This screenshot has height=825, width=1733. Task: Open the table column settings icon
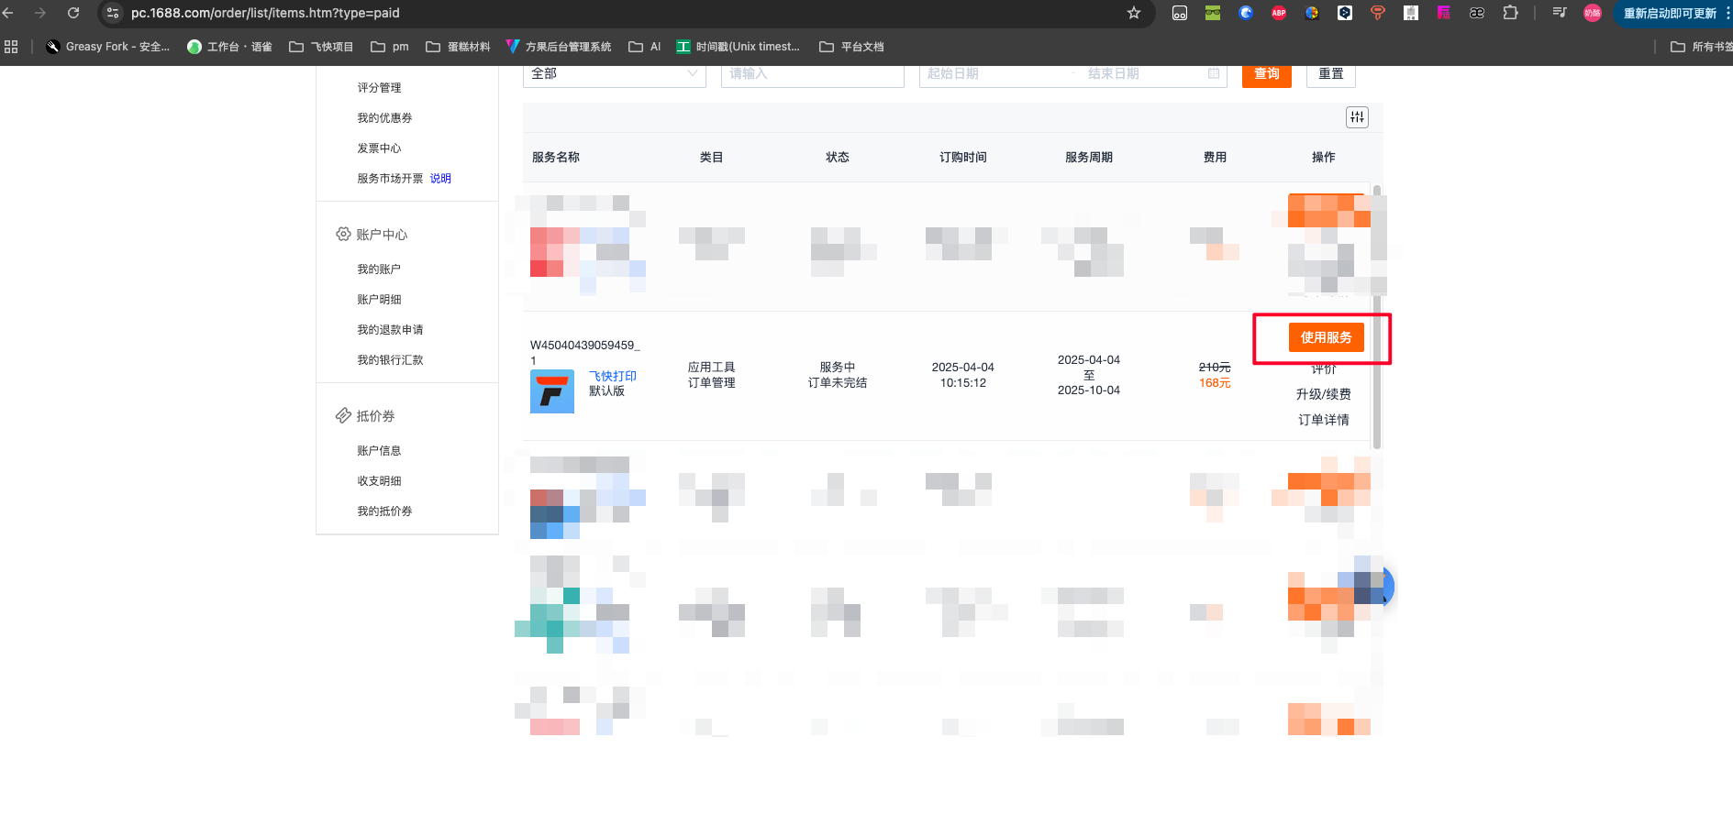pyautogui.click(x=1357, y=117)
